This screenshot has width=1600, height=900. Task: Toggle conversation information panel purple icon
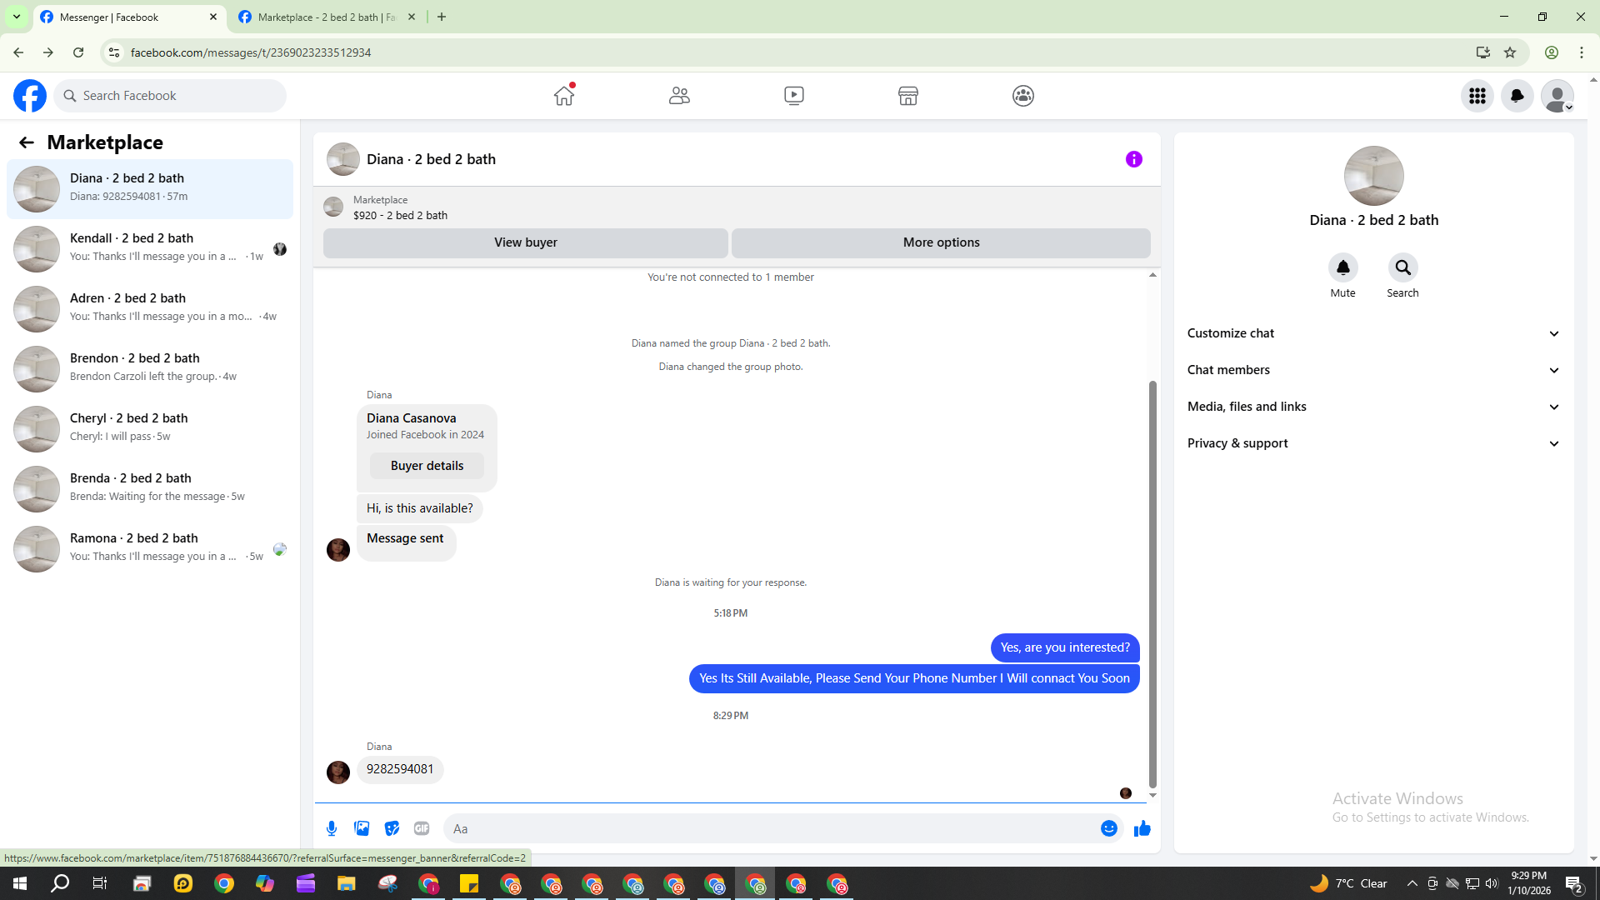coord(1133,159)
